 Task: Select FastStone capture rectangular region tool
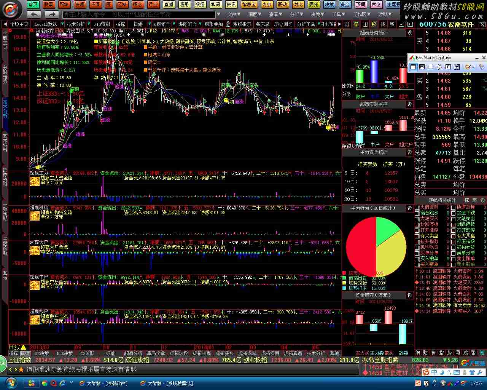431,67
